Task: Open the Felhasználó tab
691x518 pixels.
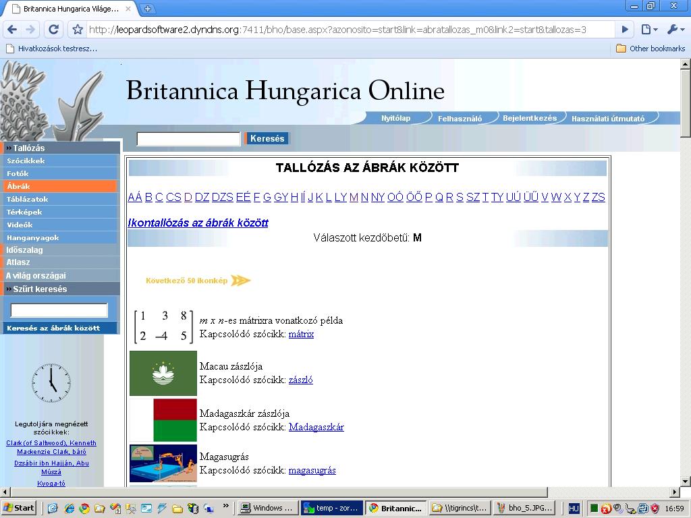Action: click(460, 118)
